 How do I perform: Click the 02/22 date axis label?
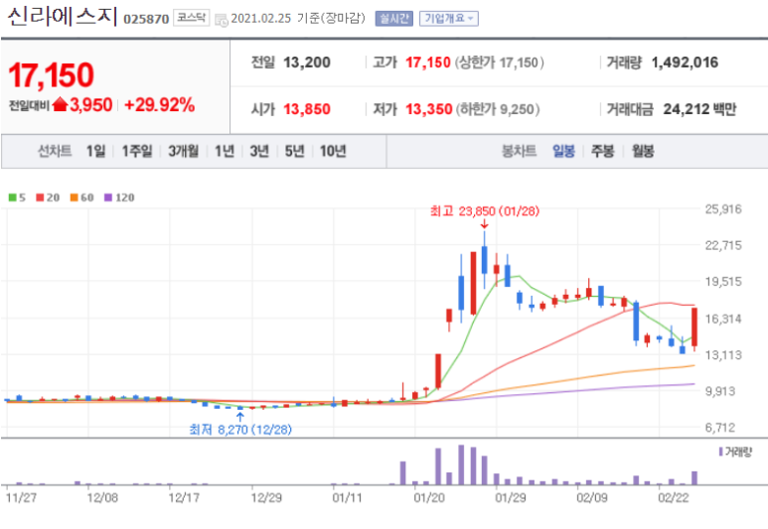tap(673, 497)
